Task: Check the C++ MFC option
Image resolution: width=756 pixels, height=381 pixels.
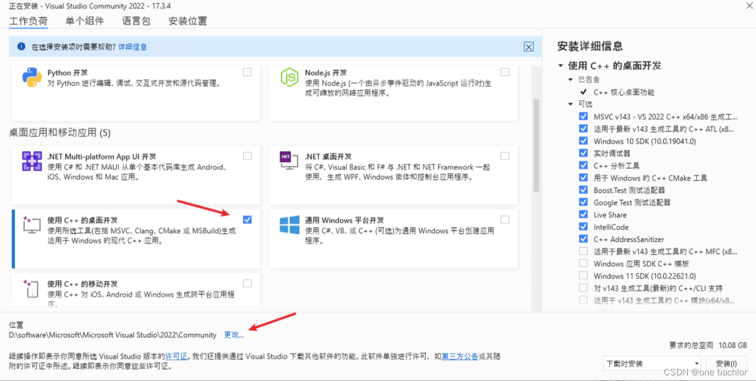Action: pyautogui.click(x=583, y=251)
